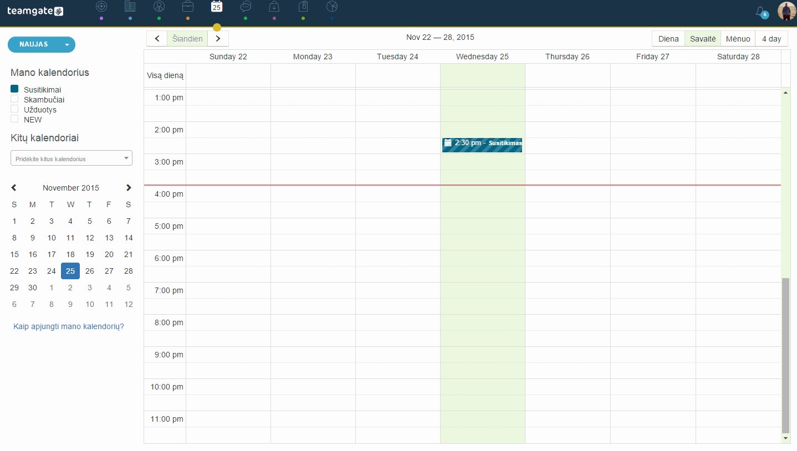Open the People contacts icon

point(159,7)
